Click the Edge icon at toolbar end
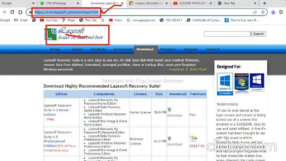Image resolution: width=286 pixels, height=161 pixels. [x=281, y=12]
